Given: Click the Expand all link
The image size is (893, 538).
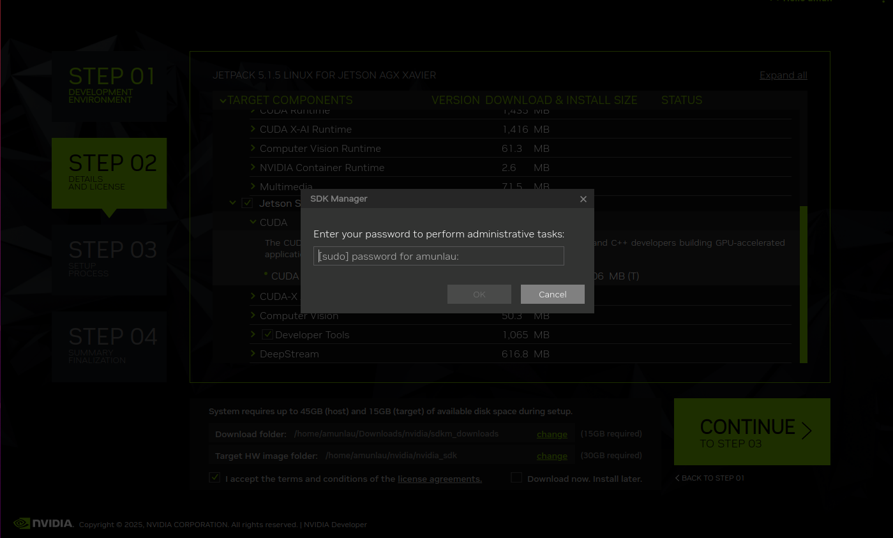Looking at the screenshot, I should coord(783,75).
